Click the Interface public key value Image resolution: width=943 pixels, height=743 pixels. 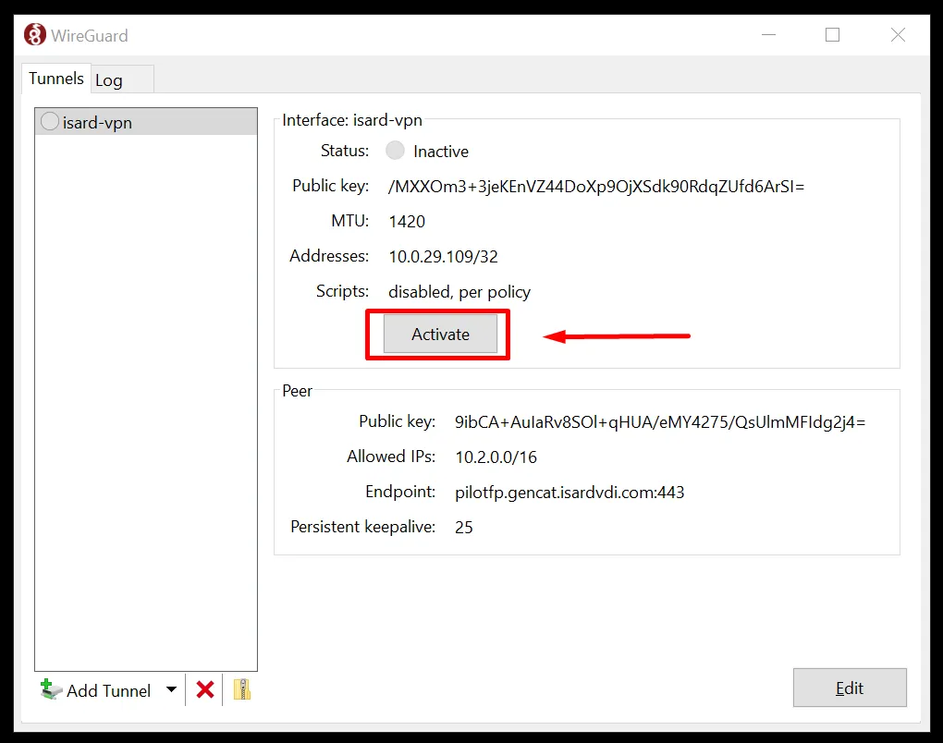click(596, 187)
